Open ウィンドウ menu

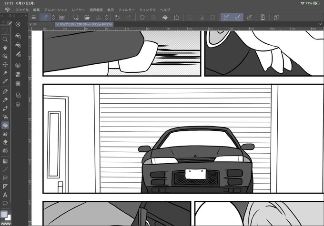(147, 10)
